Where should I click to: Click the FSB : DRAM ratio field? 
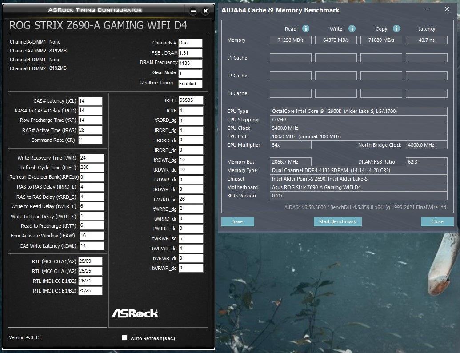[190, 53]
